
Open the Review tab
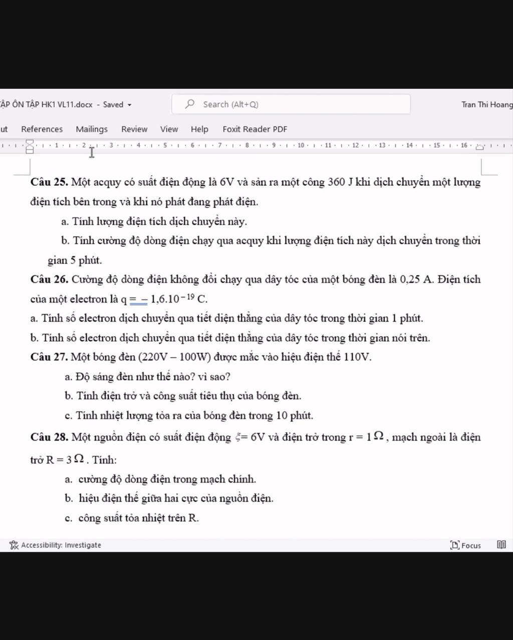(x=134, y=129)
